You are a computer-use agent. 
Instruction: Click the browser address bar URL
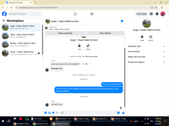pos(38,8)
